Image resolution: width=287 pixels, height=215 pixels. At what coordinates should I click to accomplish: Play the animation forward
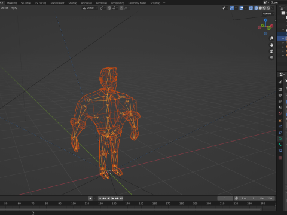point(112,198)
